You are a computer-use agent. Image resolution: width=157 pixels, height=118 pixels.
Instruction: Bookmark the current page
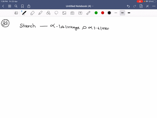[x=22, y=6]
